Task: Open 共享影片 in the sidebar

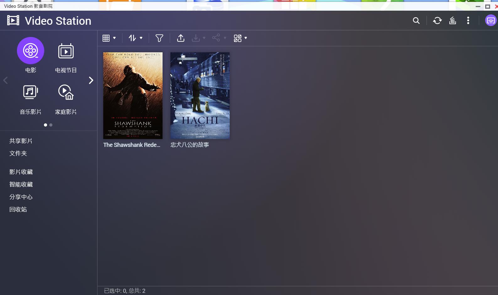Action: tap(21, 141)
